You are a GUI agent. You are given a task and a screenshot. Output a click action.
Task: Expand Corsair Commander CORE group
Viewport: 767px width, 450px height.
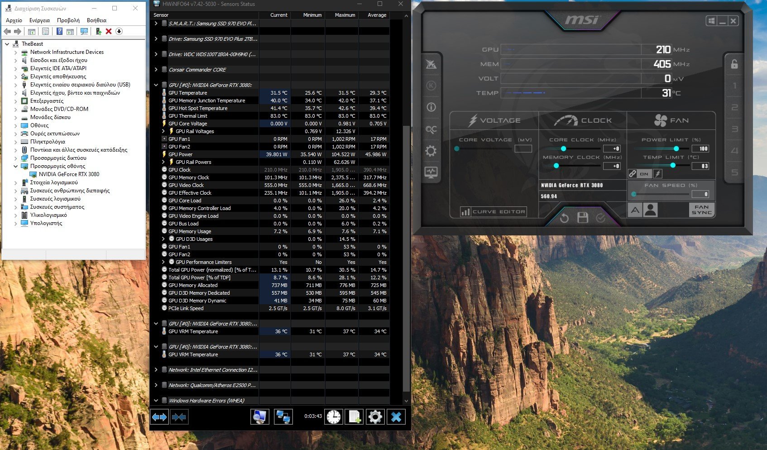pos(156,70)
